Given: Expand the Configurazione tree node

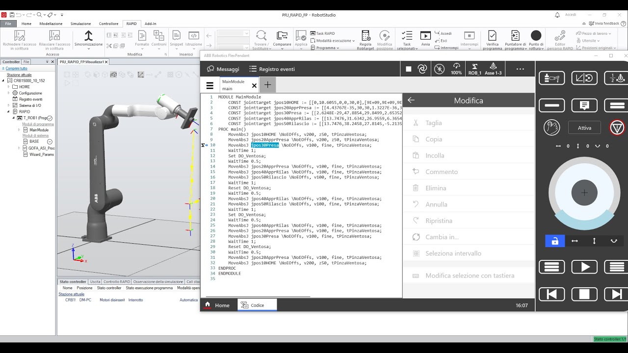Looking at the screenshot, I should tap(8, 93).
